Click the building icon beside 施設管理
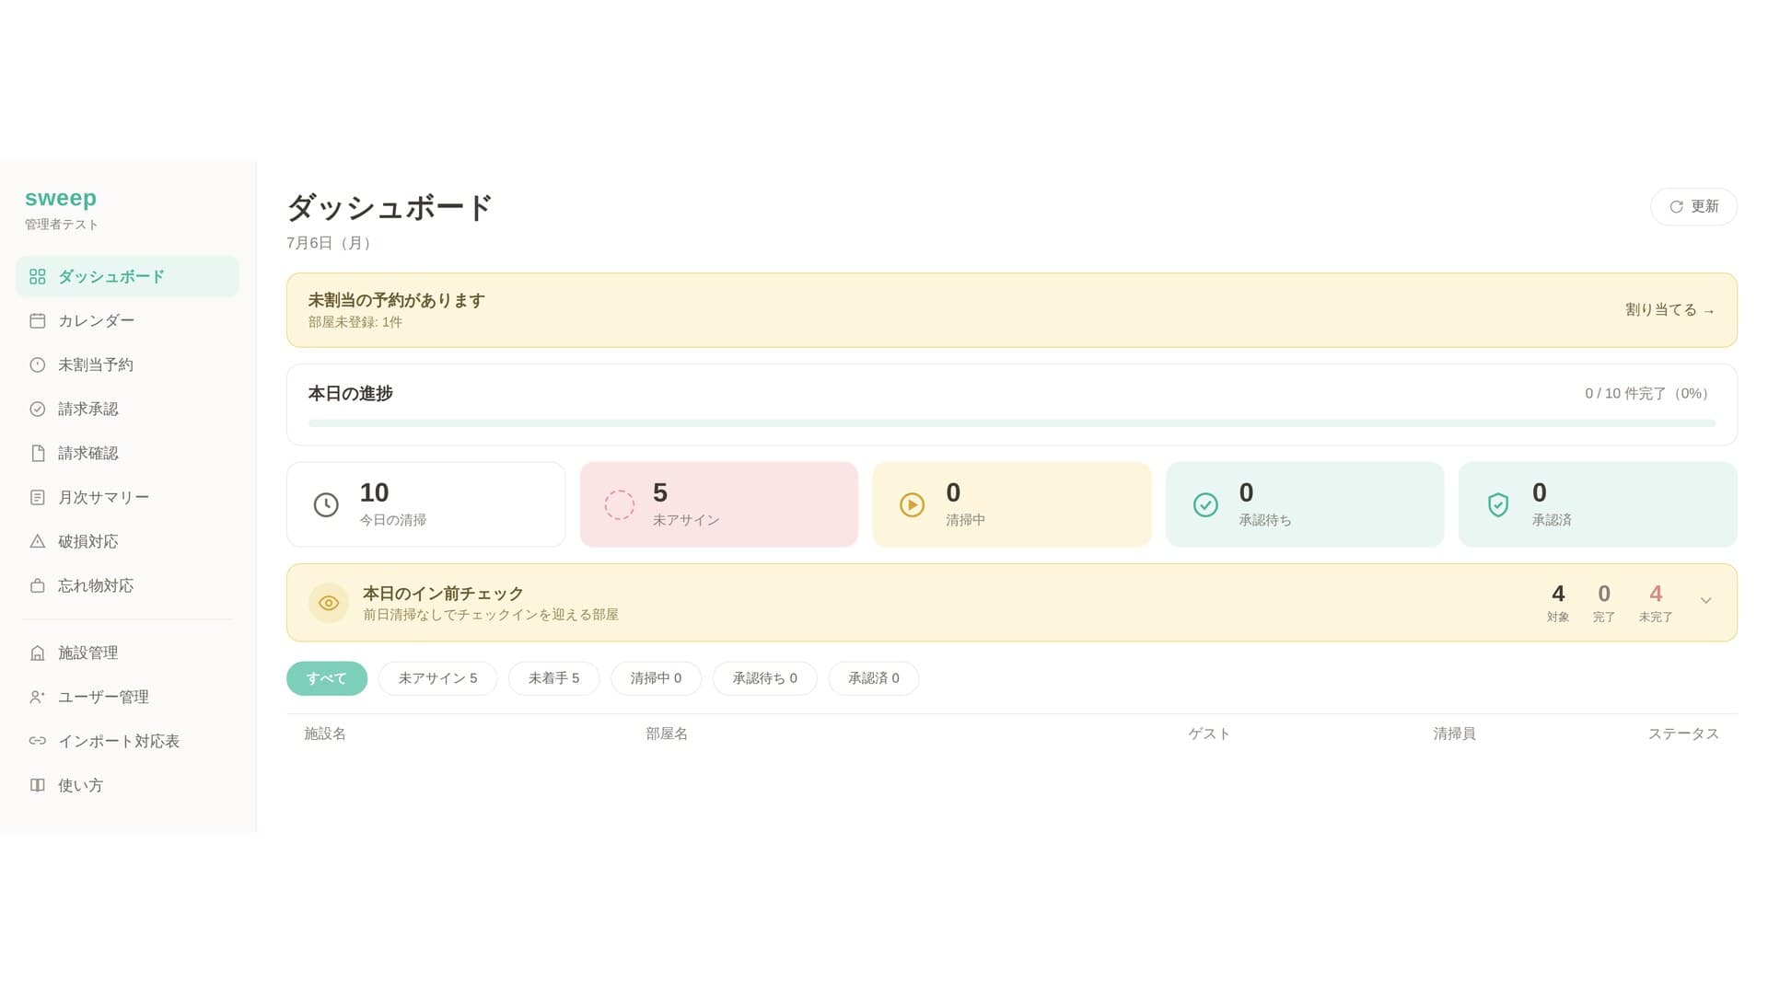The image size is (1768, 994). pyautogui.click(x=37, y=653)
